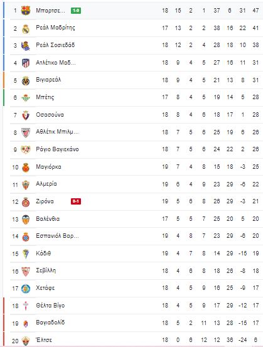The height and width of the screenshot is (347, 263).
Task: Open the Betis green crest icon
Action: (26, 98)
